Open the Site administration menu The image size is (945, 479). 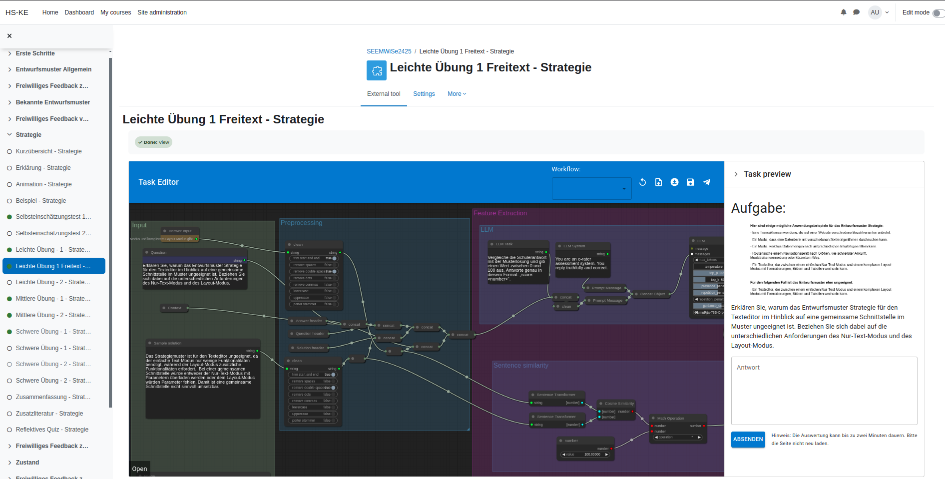point(162,12)
